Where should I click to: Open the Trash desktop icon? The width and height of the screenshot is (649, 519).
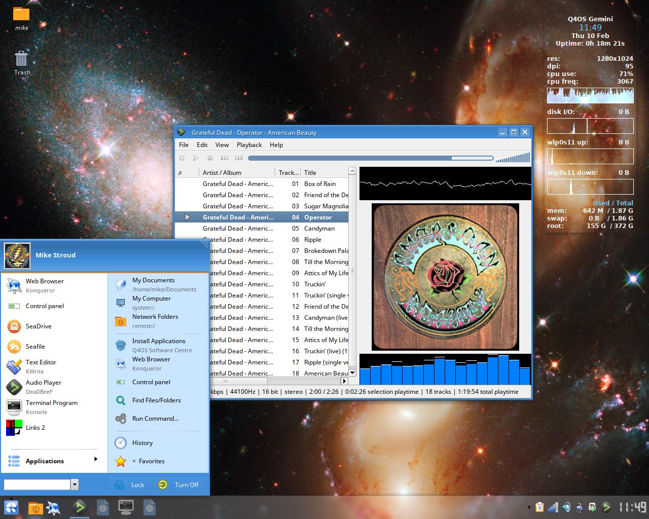click(x=21, y=63)
